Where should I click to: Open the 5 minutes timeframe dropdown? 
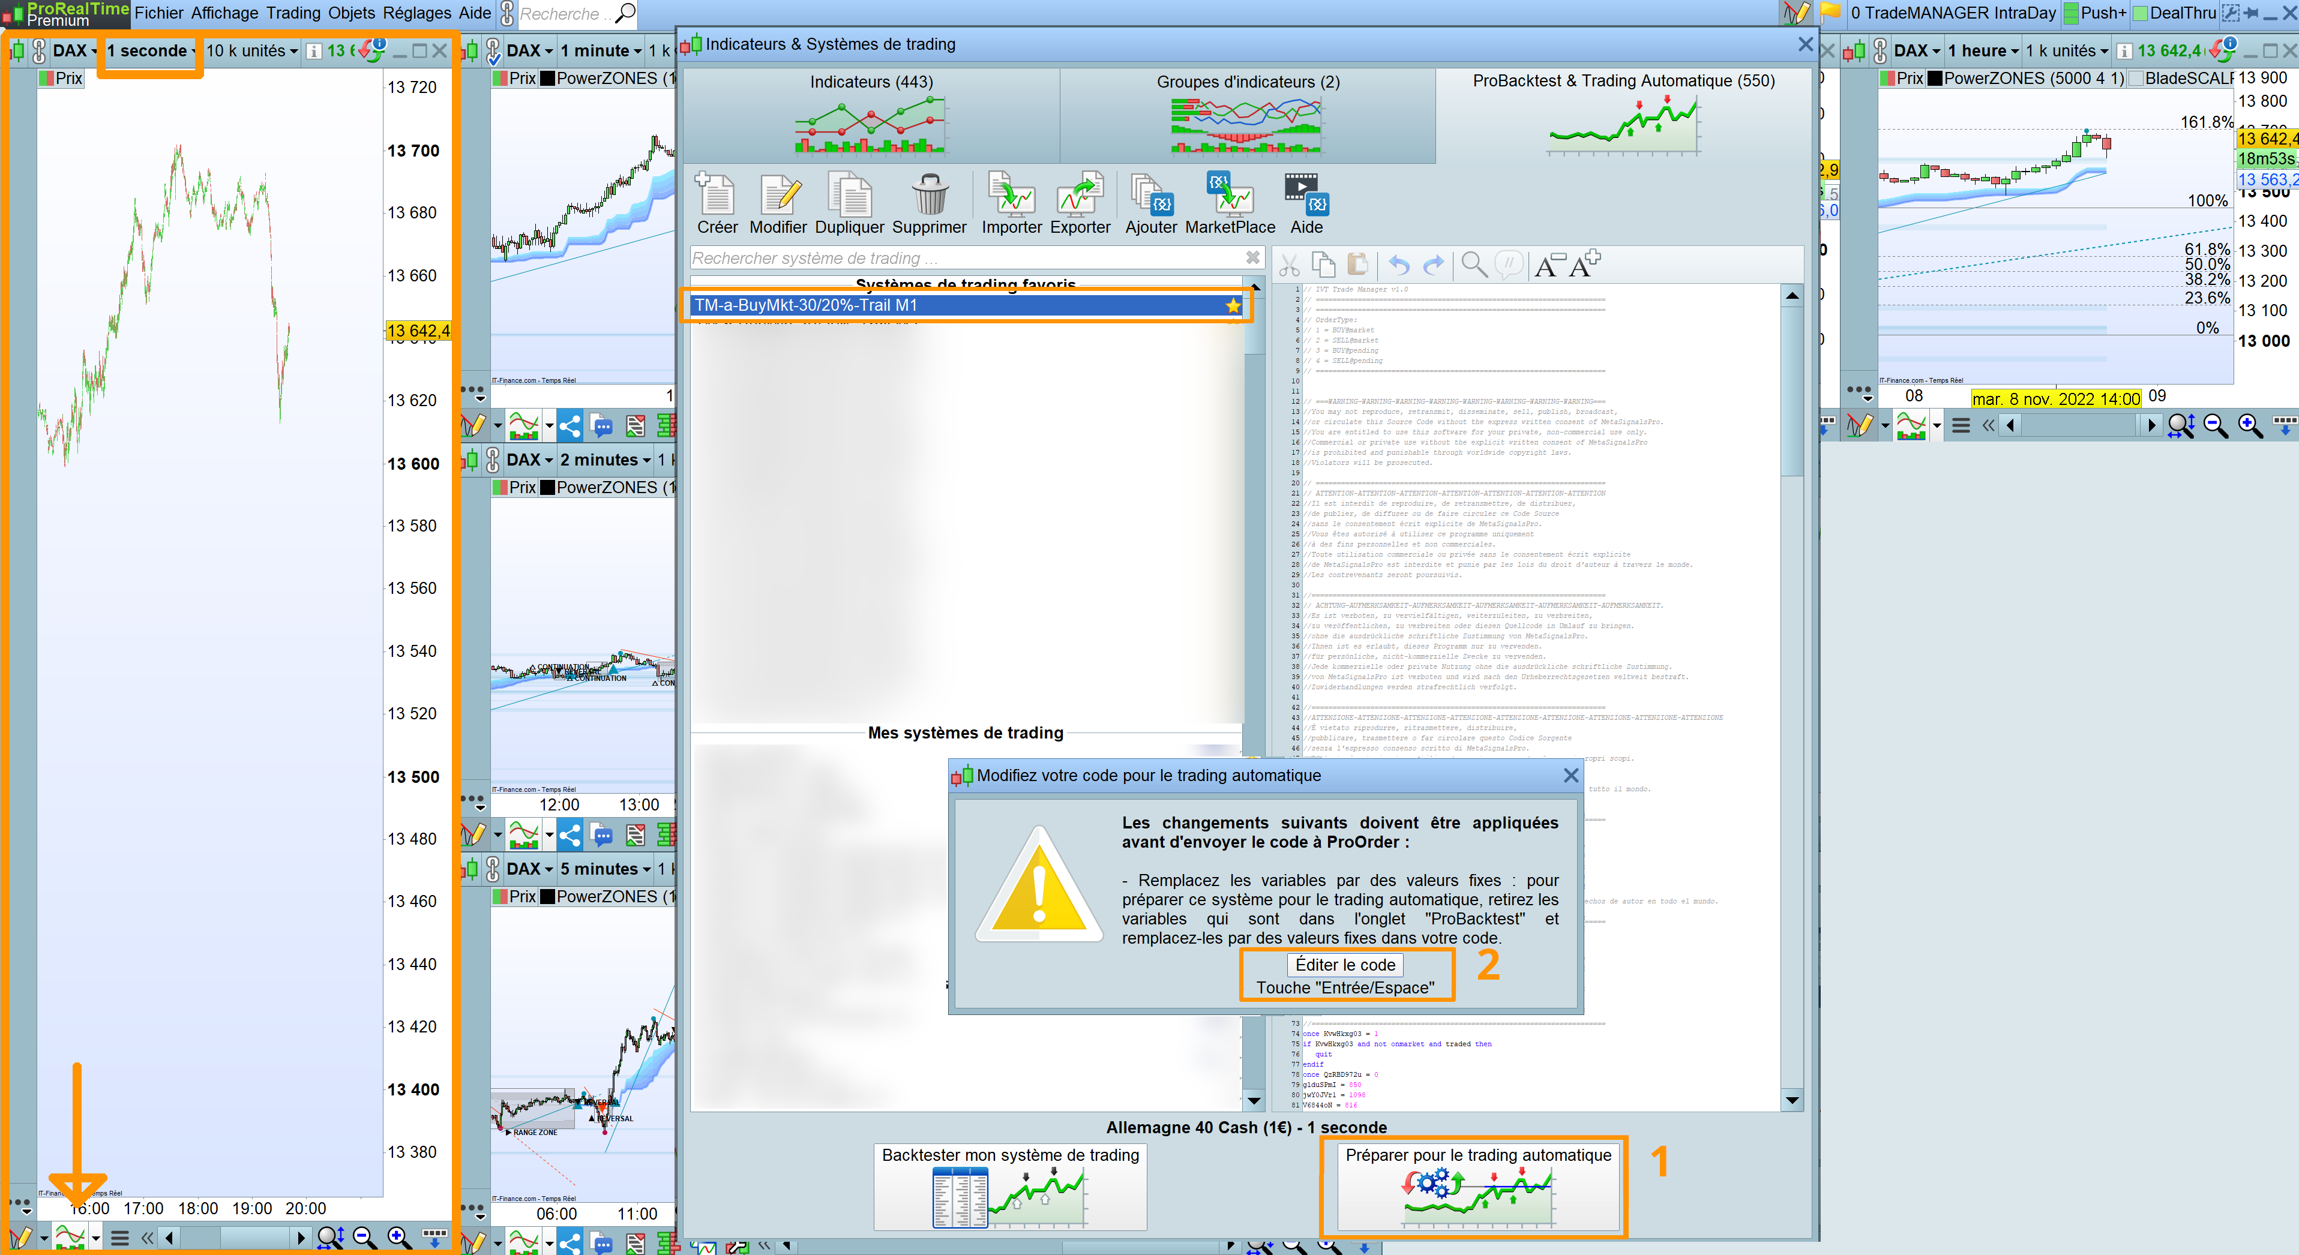coord(605,869)
